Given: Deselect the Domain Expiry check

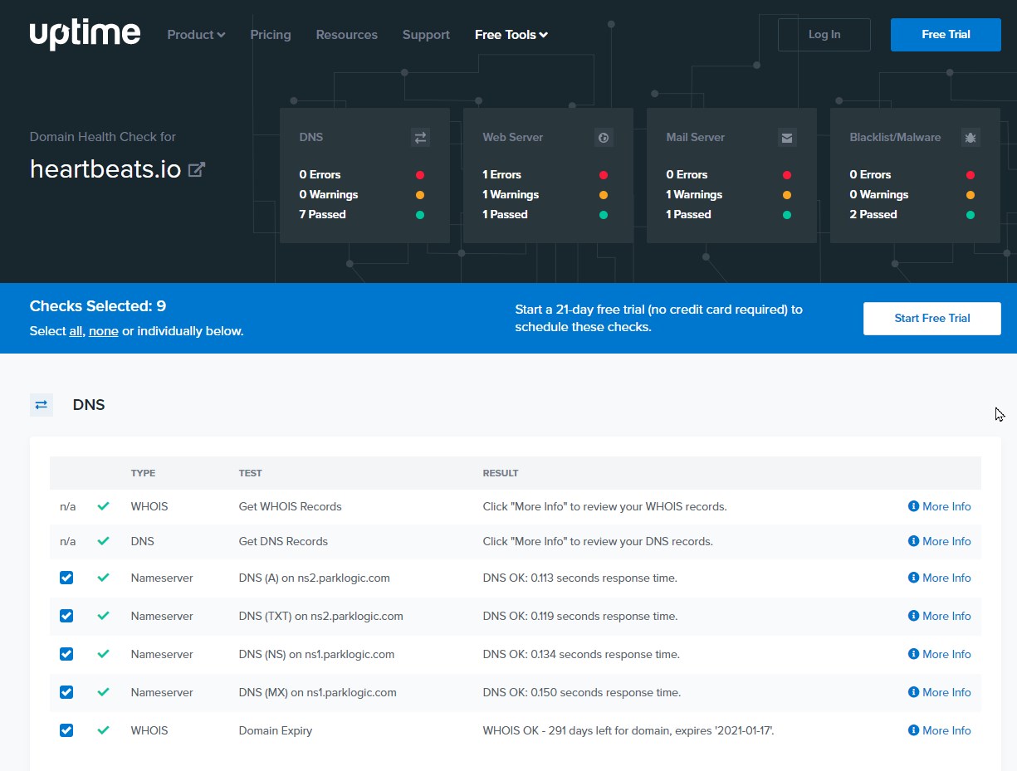Looking at the screenshot, I should (x=66, y=730).
